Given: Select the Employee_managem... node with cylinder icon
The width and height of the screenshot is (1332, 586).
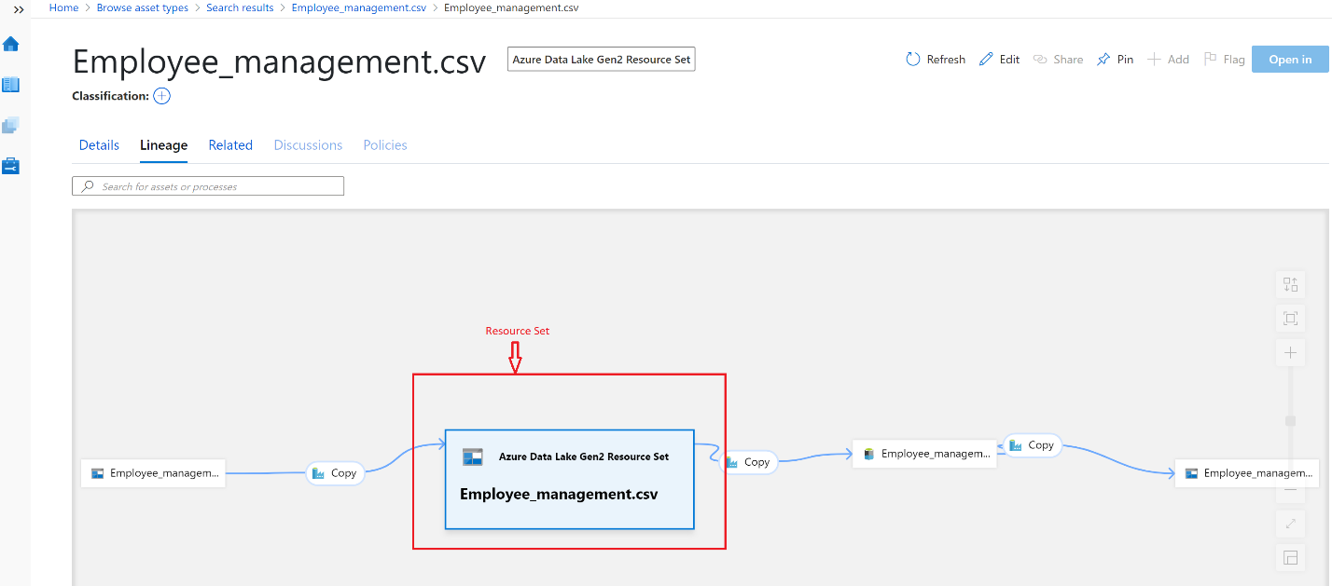Looking at the screenshot, I should point(924,454).
